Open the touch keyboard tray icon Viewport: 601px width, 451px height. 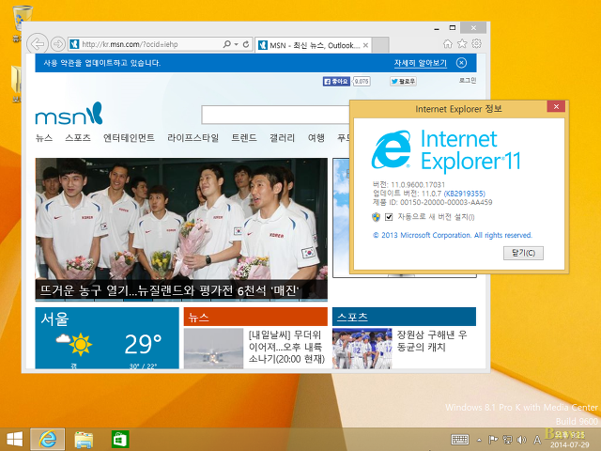point(459,440)
